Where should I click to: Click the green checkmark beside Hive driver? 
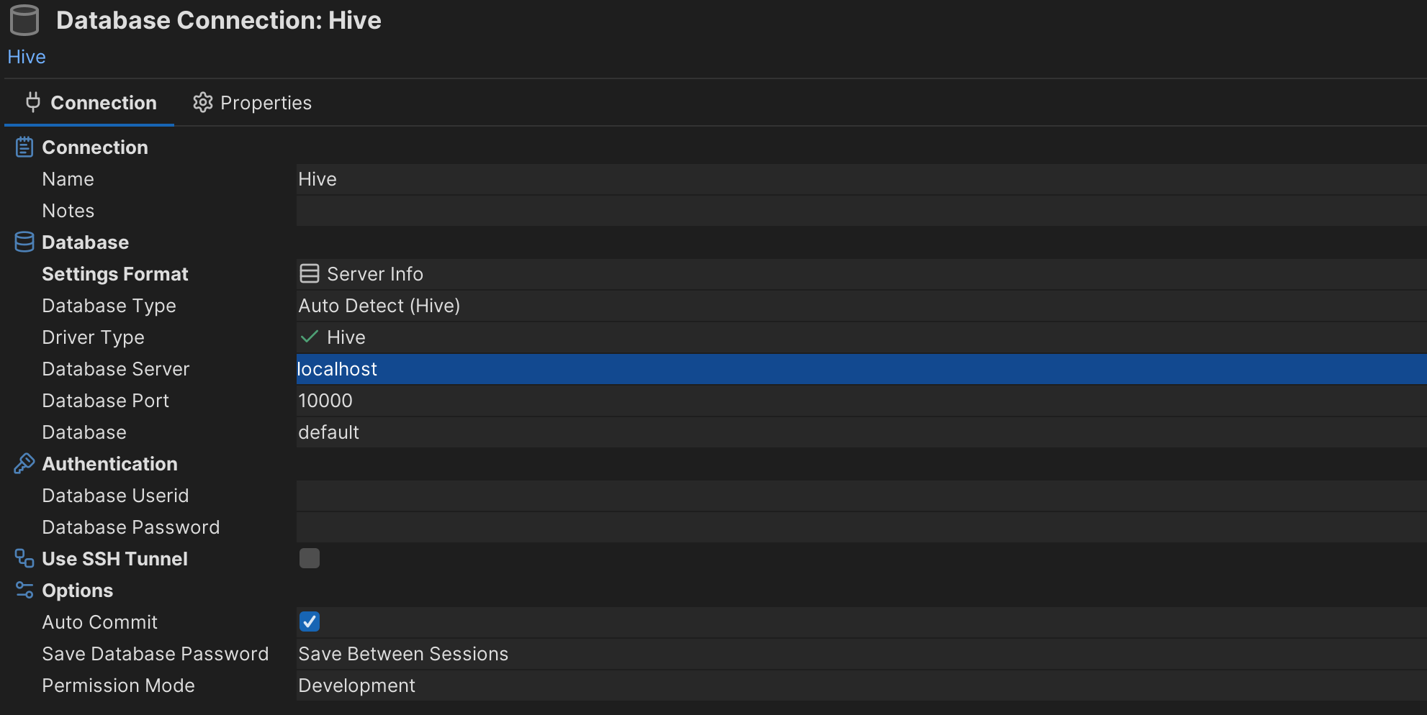[x=310, y=337]
